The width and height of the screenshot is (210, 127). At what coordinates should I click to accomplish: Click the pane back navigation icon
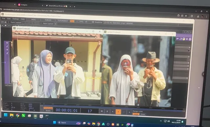(x=9, y=25)
